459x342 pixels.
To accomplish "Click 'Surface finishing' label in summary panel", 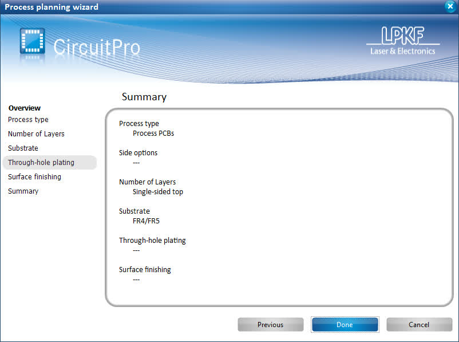I will (145, 270).
